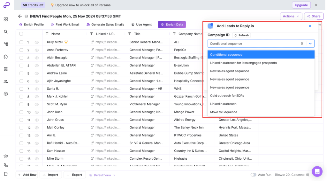Click the logout icon in sidebar
327x181 pixels.
(x=6, y=174)
